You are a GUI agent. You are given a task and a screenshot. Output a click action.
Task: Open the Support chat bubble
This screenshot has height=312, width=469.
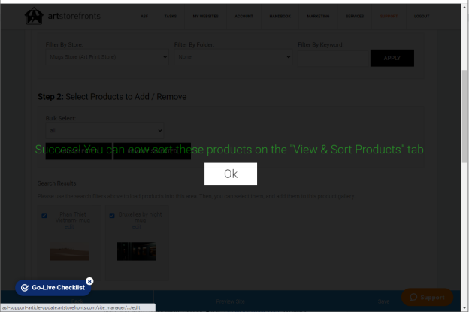[x=427, y=297]
